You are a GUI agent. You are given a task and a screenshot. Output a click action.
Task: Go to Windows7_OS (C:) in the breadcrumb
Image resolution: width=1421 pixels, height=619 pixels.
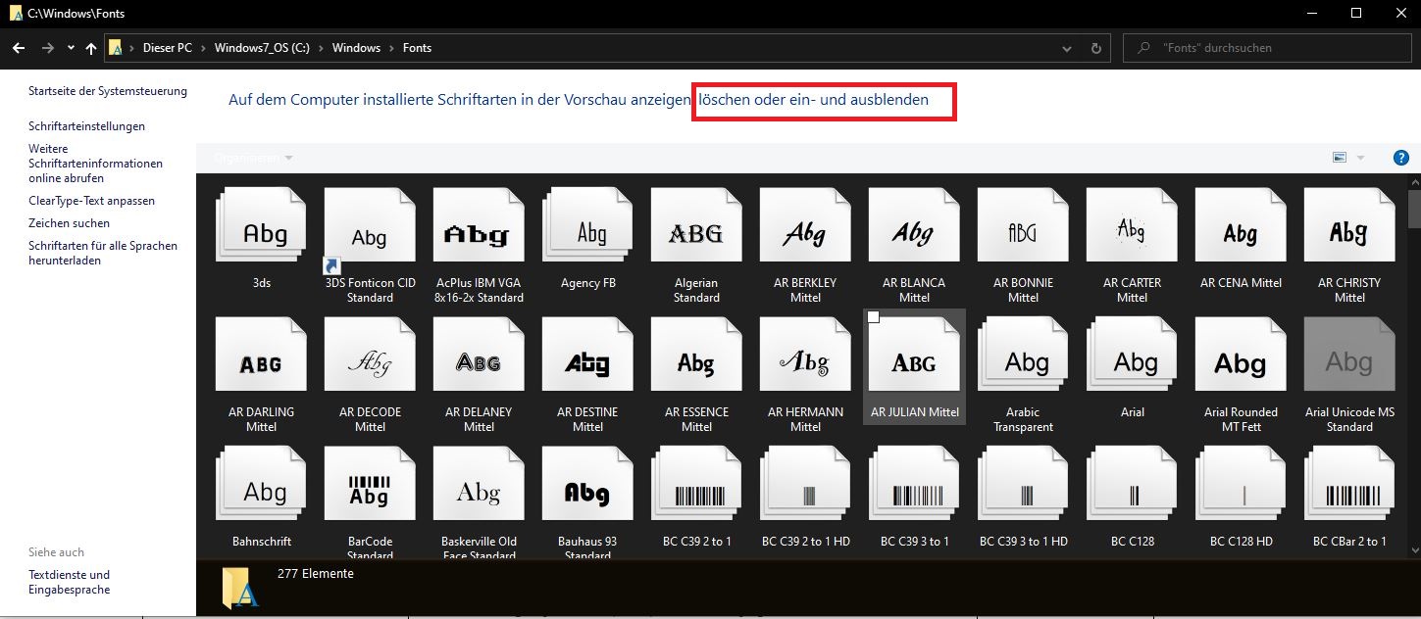[x=262, y=48]
